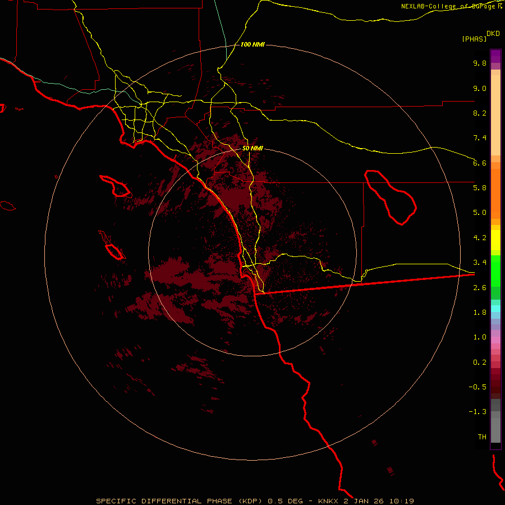Click the "50 NMI" range ring label

pyautogui.click(x=252, y=149)
